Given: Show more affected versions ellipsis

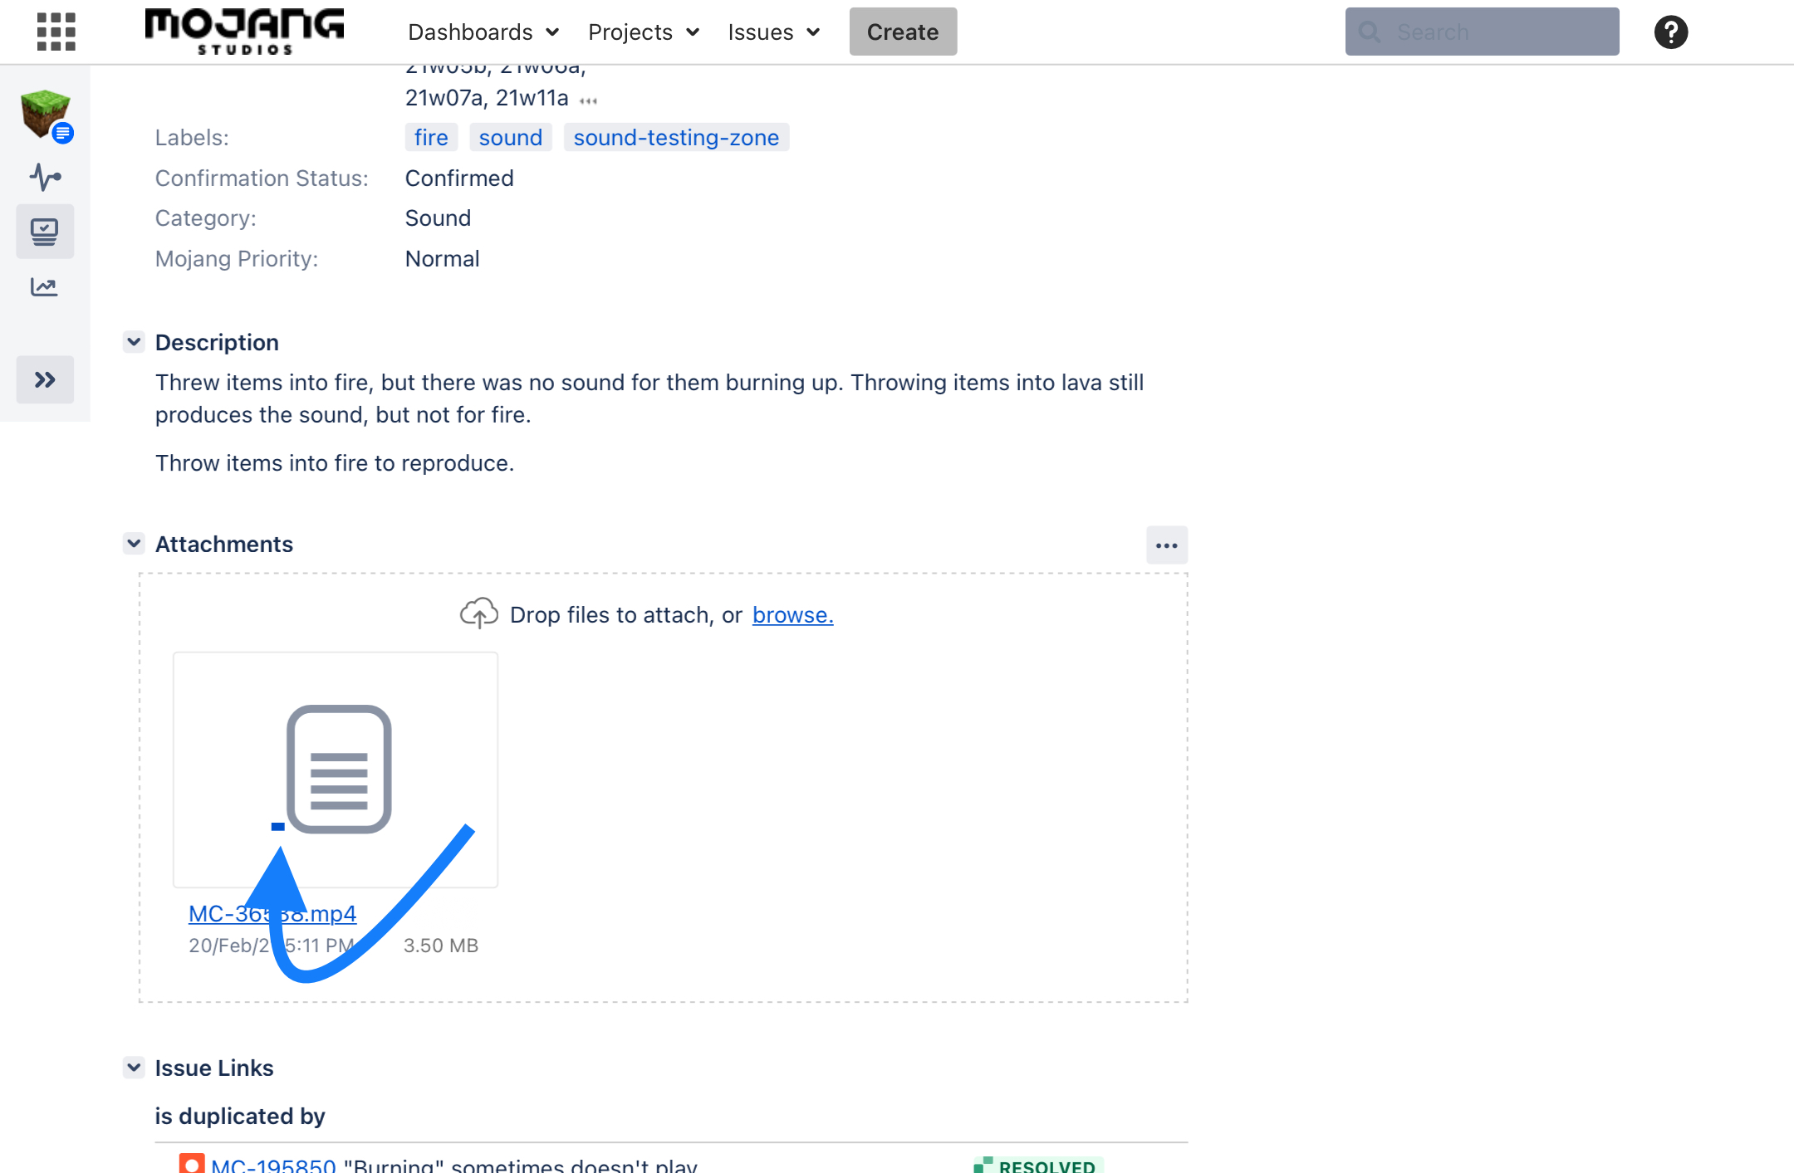Looking at the screenshot, I should point(588,101).
